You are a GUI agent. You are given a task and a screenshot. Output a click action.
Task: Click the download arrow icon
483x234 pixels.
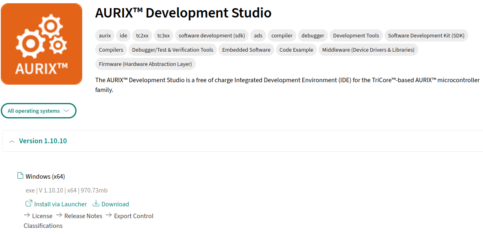96,203
